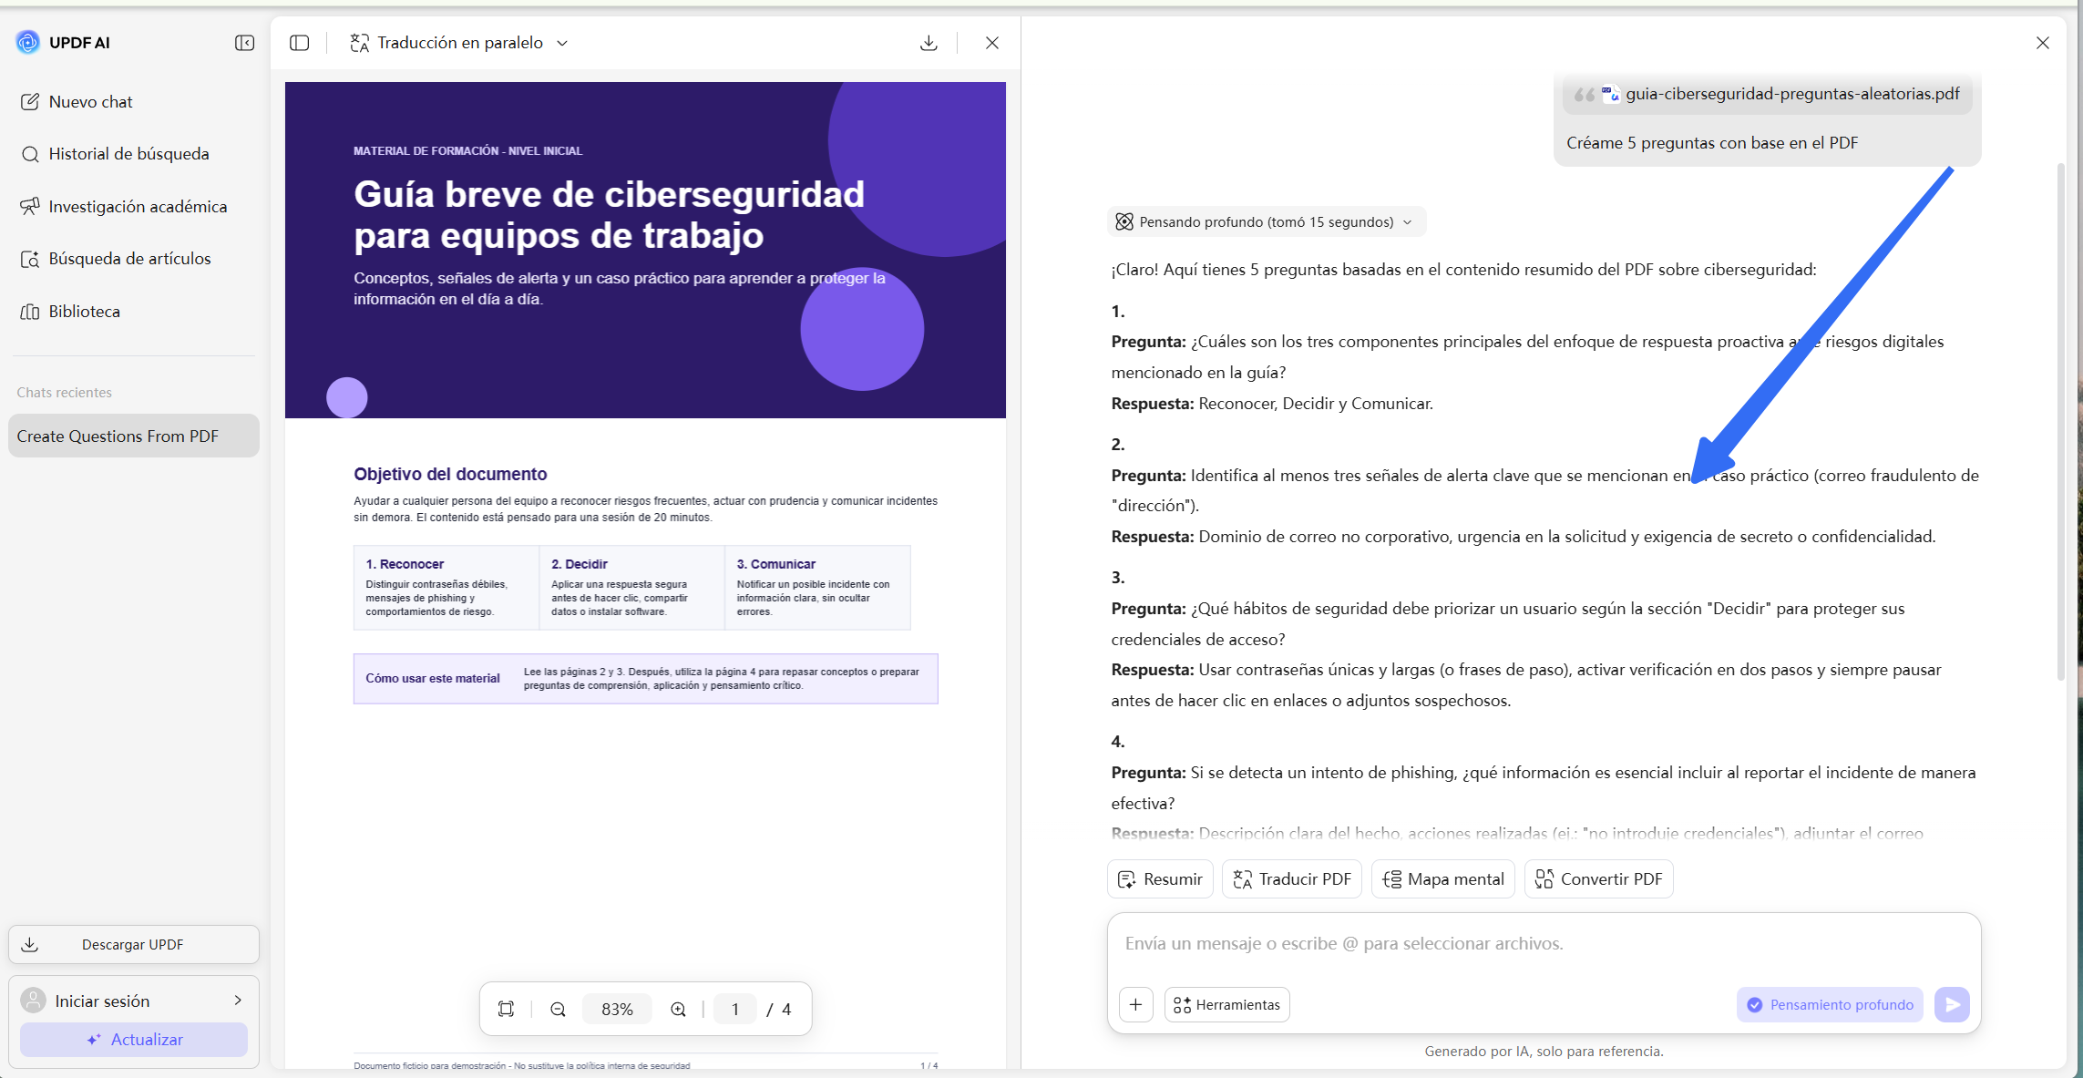Open Investigación académica

coord(134,207)
